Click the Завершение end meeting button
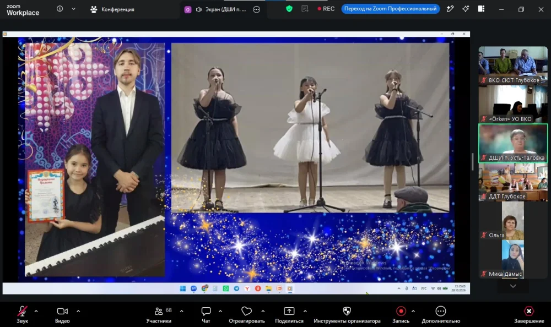The image size is (551, 327). click(x=529, y=314)
